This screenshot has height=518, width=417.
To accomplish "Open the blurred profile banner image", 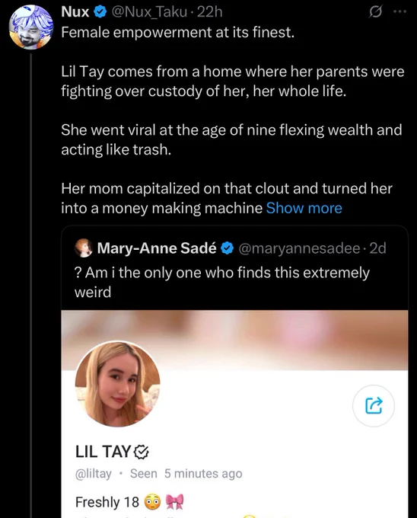I will (x=234, y=340).
